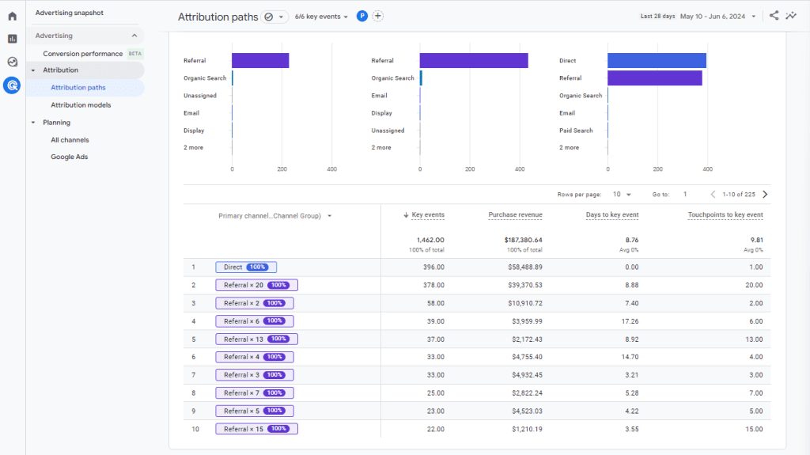
Task: Click the Referral × 3 path chip
Action: (255, 375)
